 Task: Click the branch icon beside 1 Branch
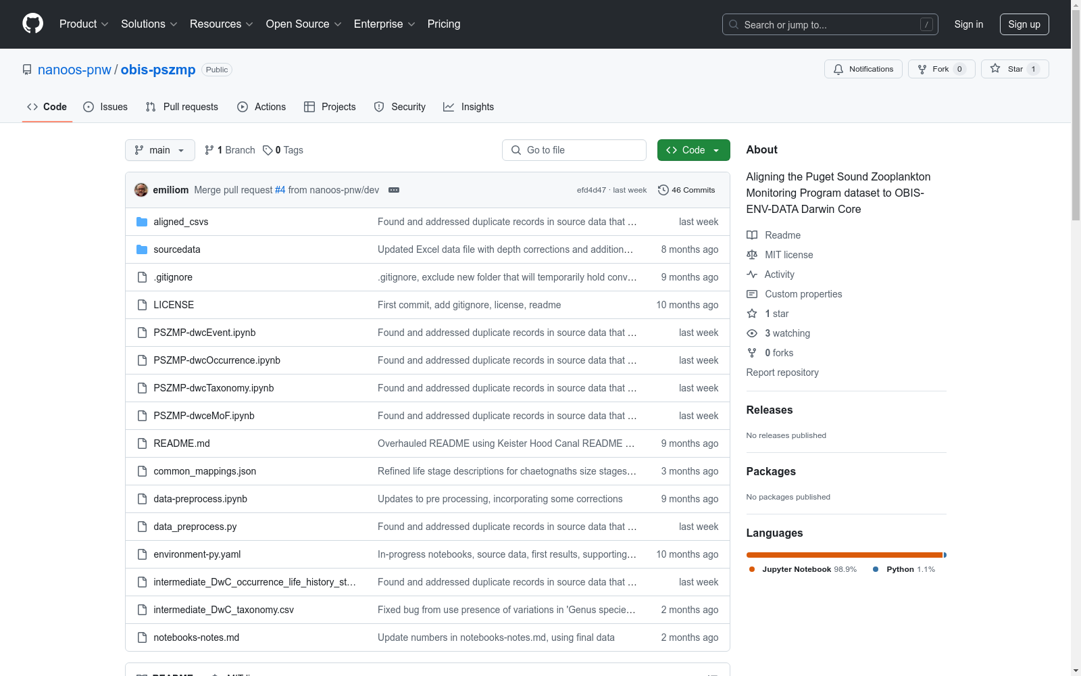[209, 150]
